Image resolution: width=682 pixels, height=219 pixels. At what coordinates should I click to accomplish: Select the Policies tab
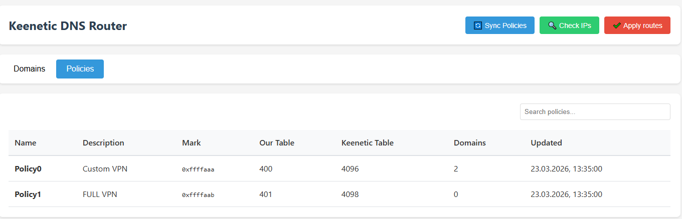pos(80,69)
